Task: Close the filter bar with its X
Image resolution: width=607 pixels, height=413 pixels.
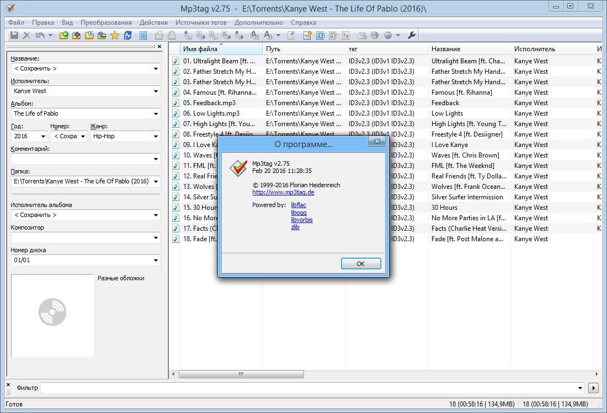Action: click(x=8, y=385)
